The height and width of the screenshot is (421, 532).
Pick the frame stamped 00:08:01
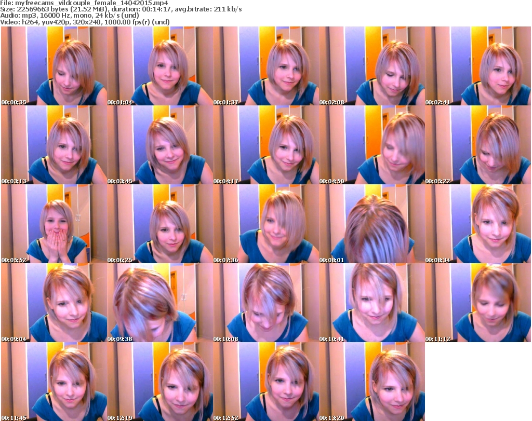pos(372,224)
